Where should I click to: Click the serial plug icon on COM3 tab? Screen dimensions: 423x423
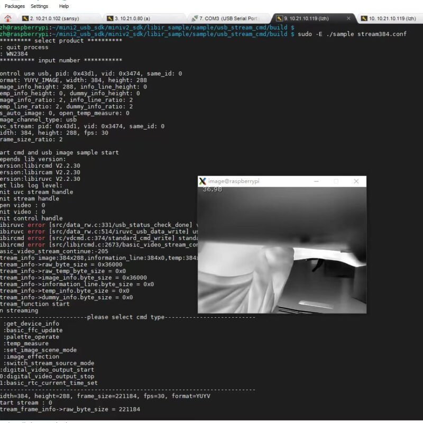pos(195,19)
